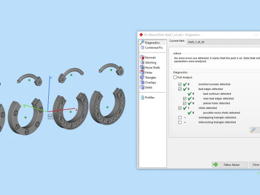Click the WCS label in the viewport
This screenshot has width=260, height=195.
tap(51, 116)
